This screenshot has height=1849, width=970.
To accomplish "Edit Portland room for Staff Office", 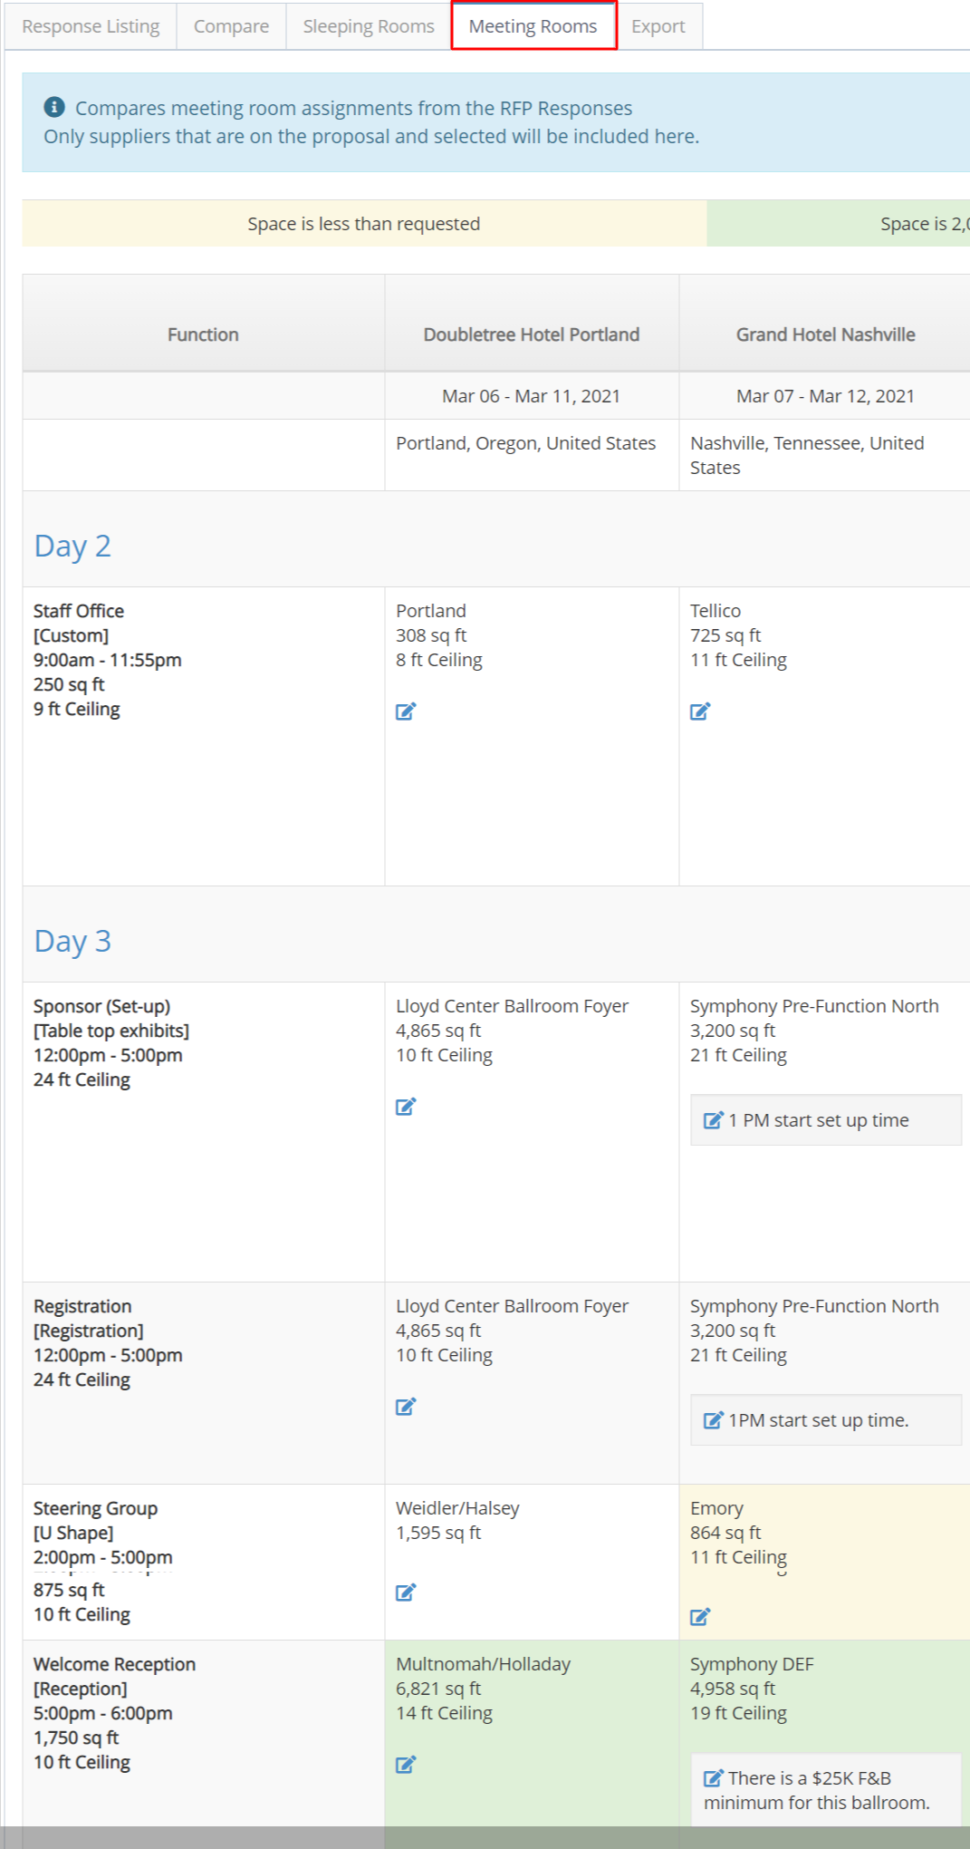I will [406, 712].
